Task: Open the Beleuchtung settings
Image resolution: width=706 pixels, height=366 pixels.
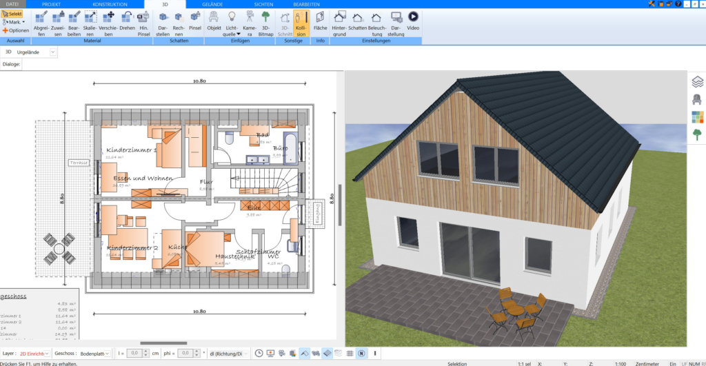Action: 377,24
